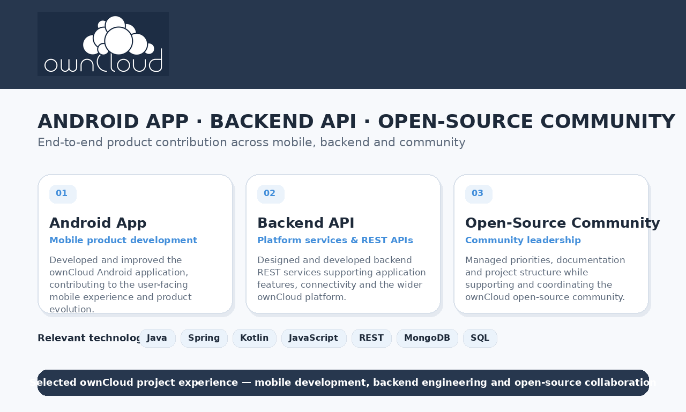Click the 'Backend API' card title

click(306, 223)
